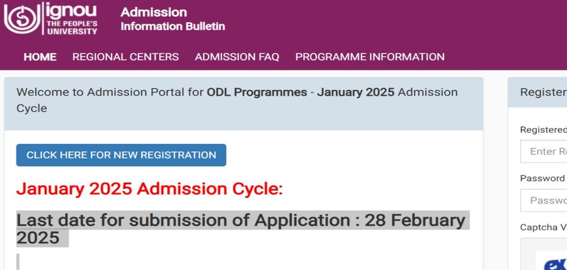Viewport: 567px width, 270px height.
Task: Open the ADMISSION FAQ menu item
Action: click(x=237, y=57)
